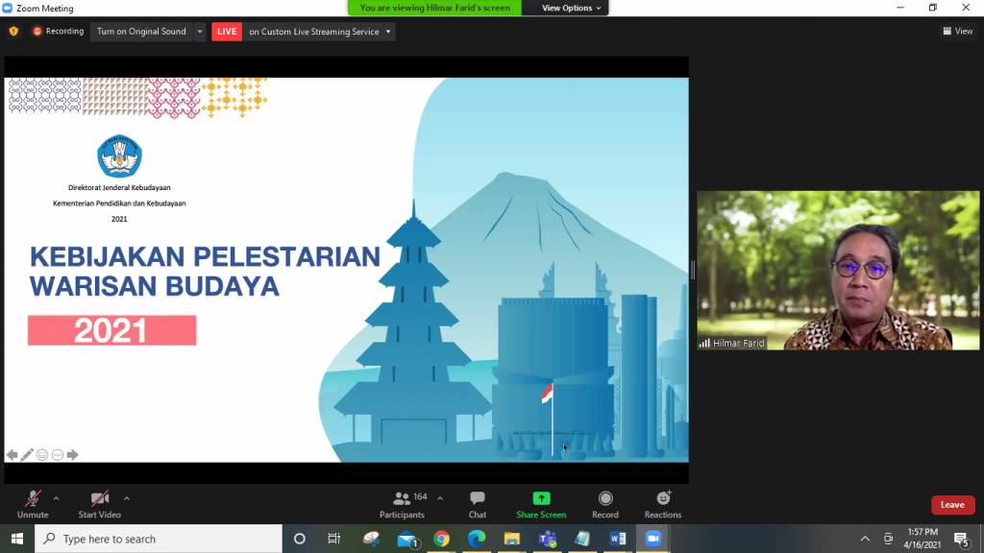Leave the meeting

coord(952,505)
